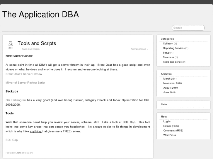The width and height of the screenshot is (213, 159).
Task: Open the November 2010 archive
Action: click(x=173, y=83)
